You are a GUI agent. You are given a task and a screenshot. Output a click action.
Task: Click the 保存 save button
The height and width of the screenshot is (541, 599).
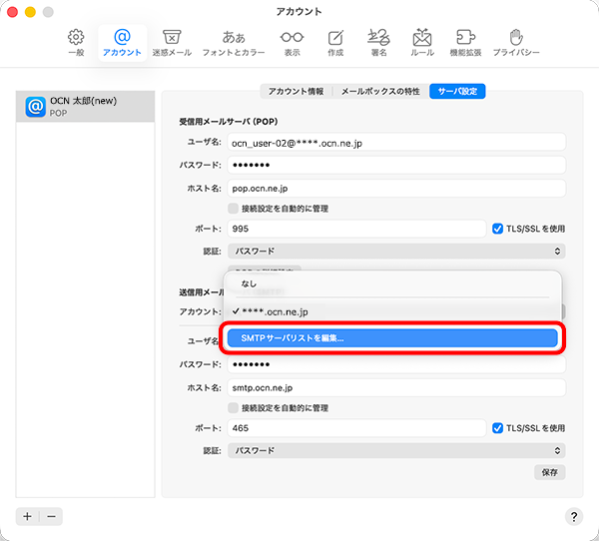(x=550, y=471)
